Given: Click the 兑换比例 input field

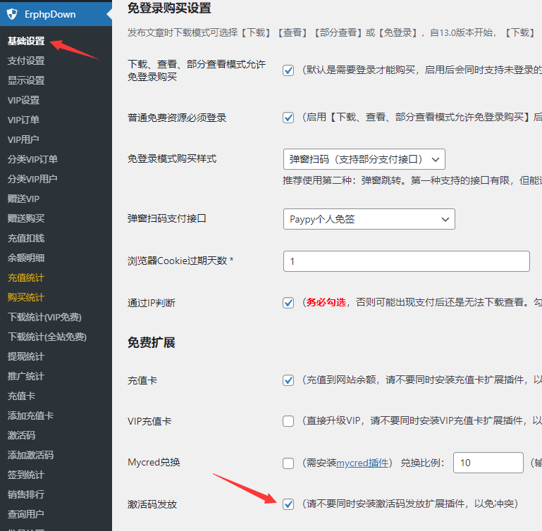Looking at the screenshot, I should (488, 463).
